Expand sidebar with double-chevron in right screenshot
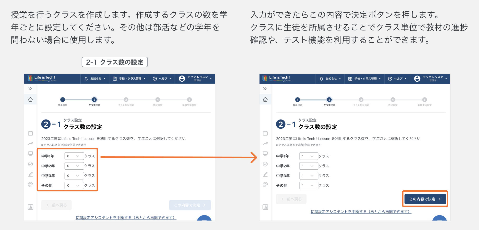The width and height of the screenshot is (479, 230). [x=265, y=89]
